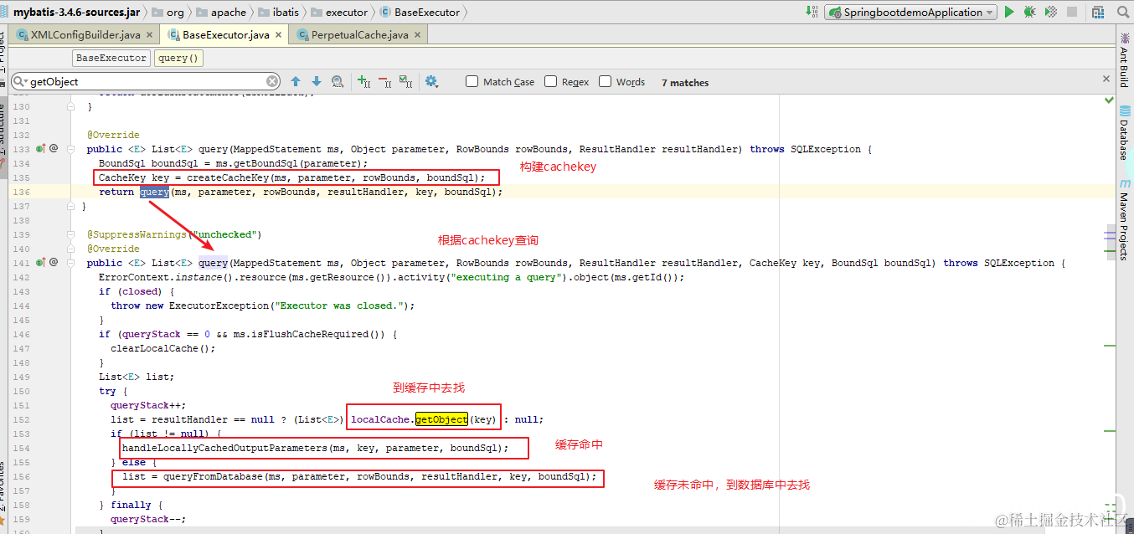Screen dimensions: 1134x534
Task: Open SpringbootdemoApplication run configuration dropdown
Action: [x=910, y=12]
